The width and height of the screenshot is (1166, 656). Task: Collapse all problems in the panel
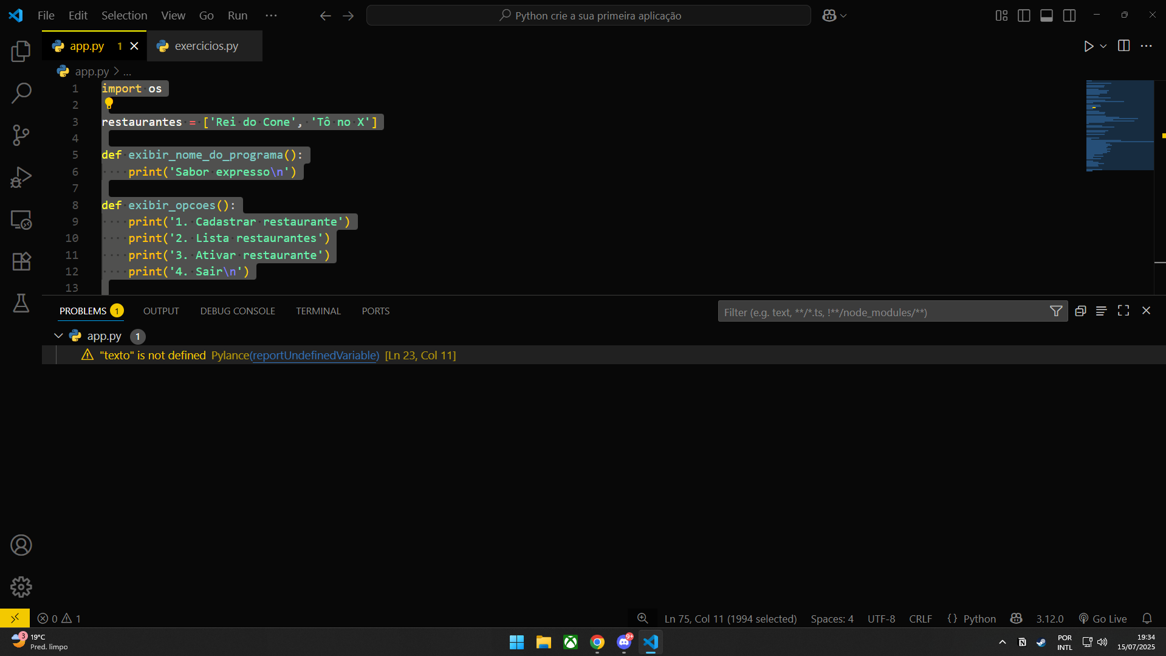(x=1080, y=311)
